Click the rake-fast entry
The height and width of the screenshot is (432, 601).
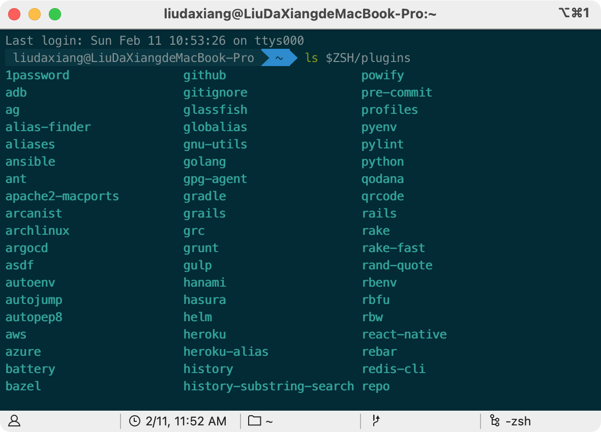coord(394,248)
